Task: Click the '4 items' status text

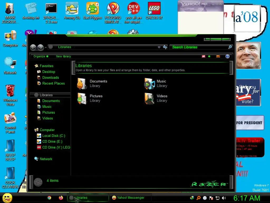Action: pyautogui.click(x=52, y=181)
